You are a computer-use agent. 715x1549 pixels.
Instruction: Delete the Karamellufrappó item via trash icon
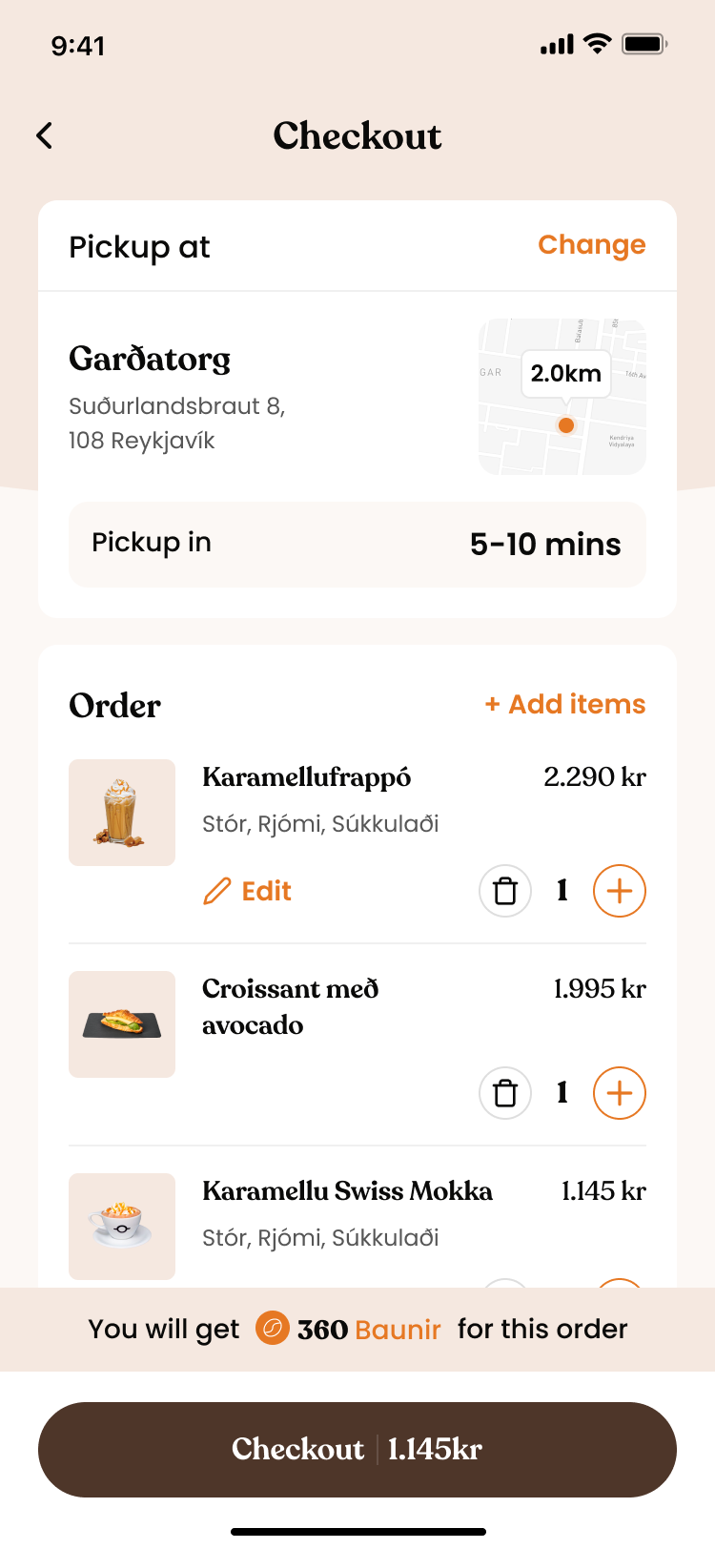(x=504, y=891)
